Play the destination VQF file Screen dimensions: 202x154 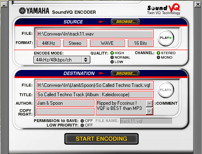(x=166, y=90)
